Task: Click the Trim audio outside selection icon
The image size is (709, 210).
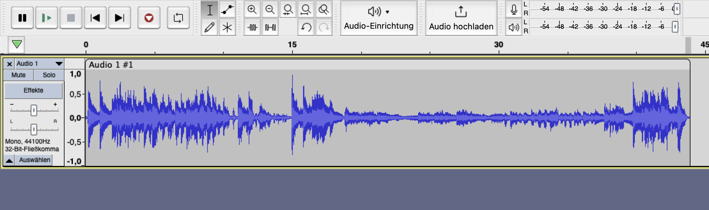Action: pos(252,27)
